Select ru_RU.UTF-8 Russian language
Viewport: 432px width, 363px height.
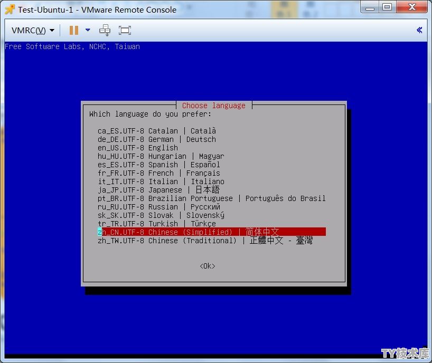pos(158,207)
